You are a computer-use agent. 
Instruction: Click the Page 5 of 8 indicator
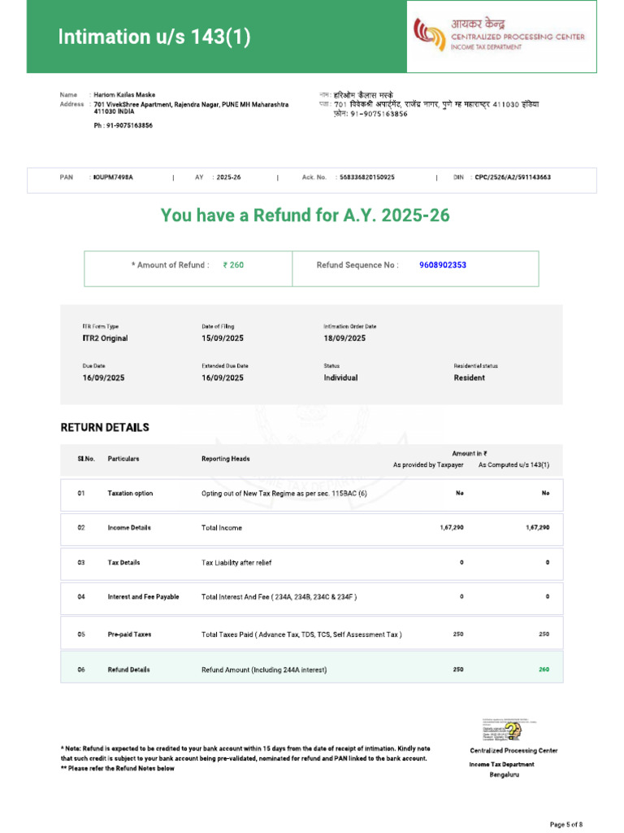click(x=565, y=825)
